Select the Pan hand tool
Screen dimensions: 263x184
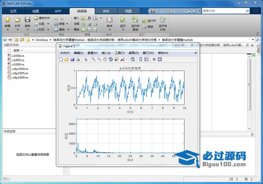105,59
